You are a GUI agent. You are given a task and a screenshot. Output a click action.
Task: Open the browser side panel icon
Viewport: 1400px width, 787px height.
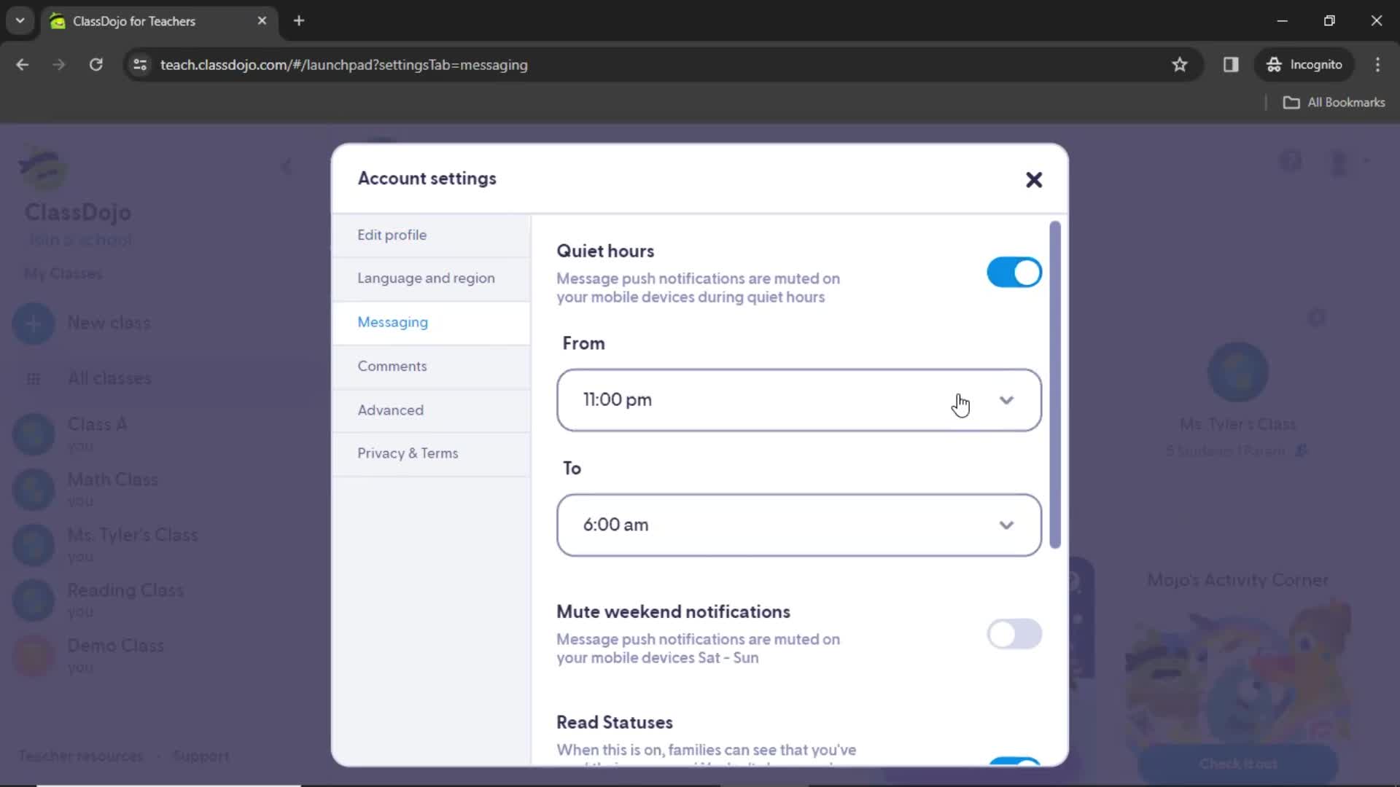point(1231,65)
